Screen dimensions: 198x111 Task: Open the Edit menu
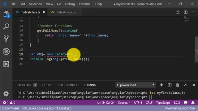coord(22,4)
